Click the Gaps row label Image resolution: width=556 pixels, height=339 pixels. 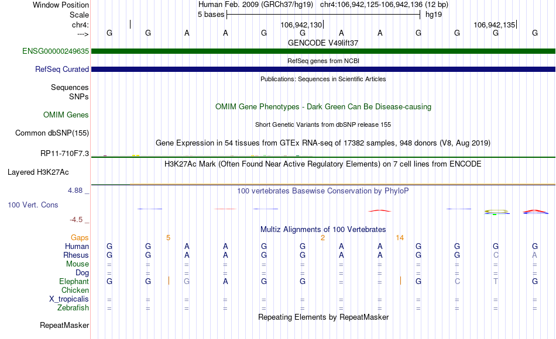click(80, 237)
